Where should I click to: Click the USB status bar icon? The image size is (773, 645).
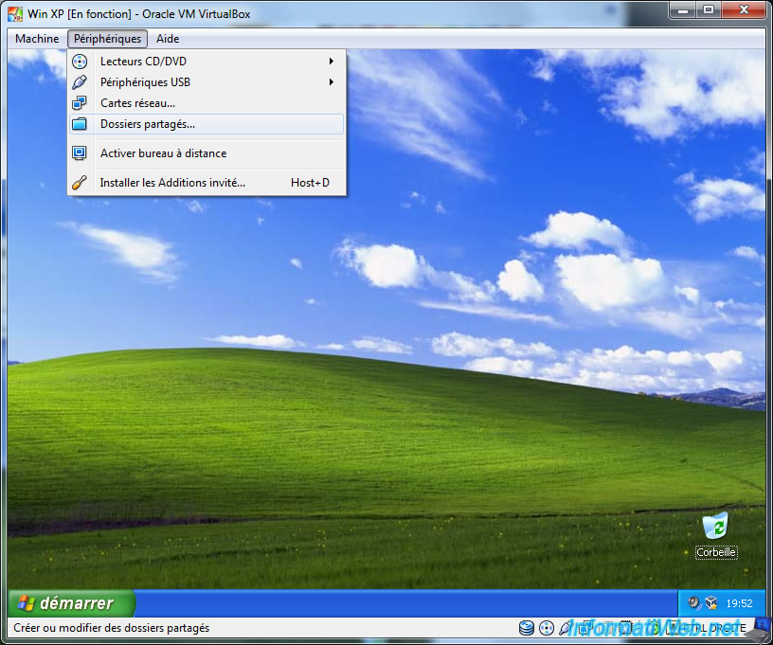(566, 628)
